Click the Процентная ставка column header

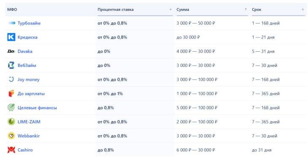pyautogui.click(x=116, y=10)
